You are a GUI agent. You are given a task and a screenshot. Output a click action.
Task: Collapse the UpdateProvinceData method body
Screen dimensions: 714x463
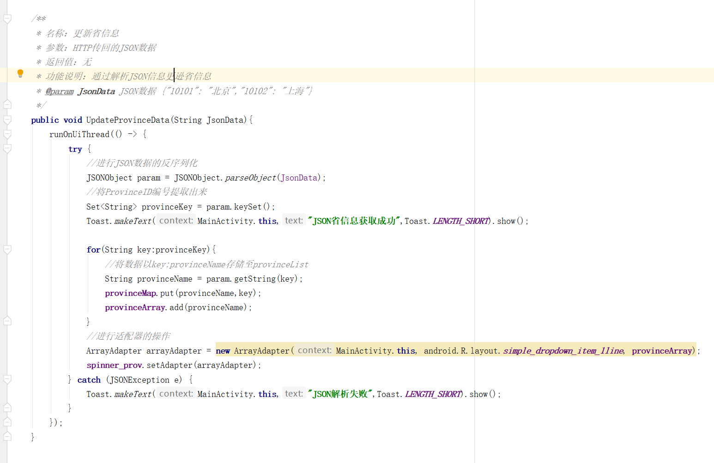[7, 119]
